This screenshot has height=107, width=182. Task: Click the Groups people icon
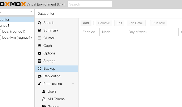[x=44, y=106]
